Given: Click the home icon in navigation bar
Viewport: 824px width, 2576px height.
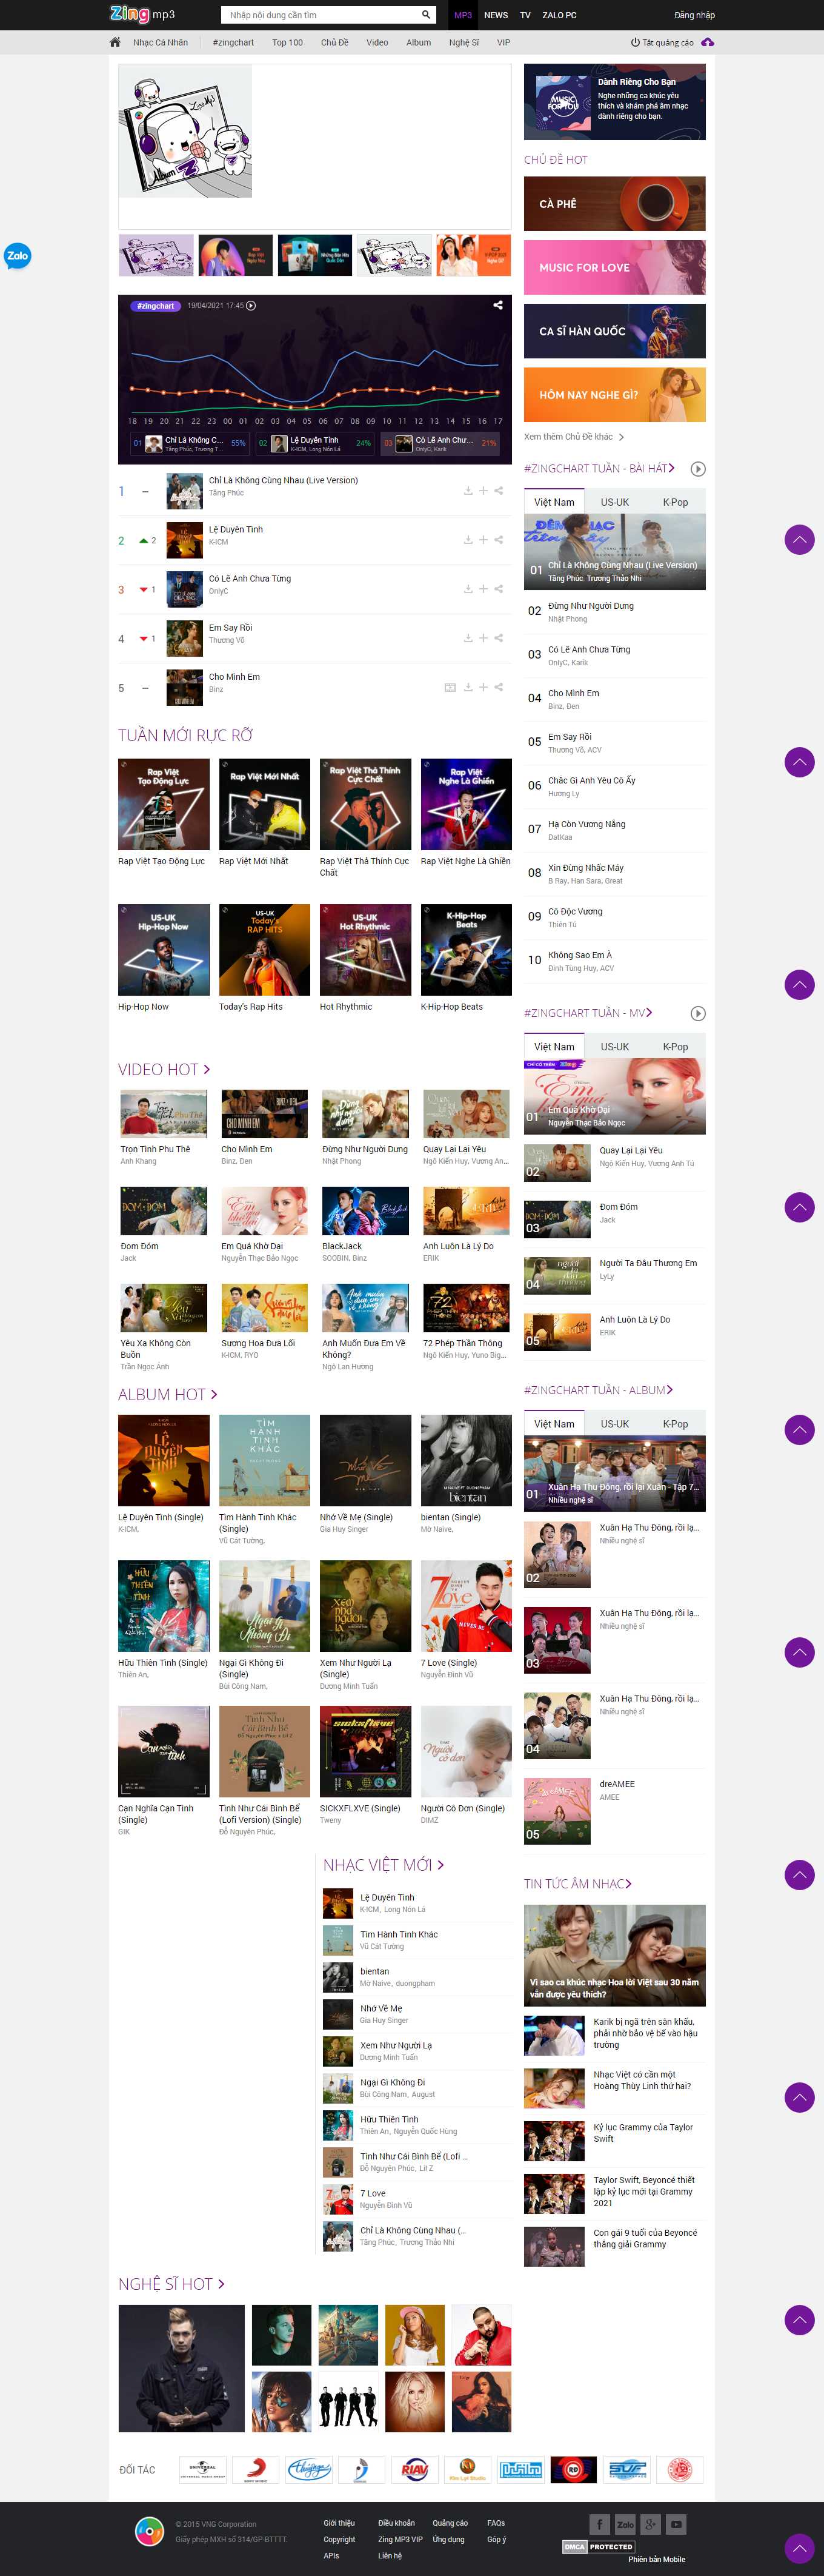Looking at the screenshot, I should pyautogui.click(x=115, y=42).
